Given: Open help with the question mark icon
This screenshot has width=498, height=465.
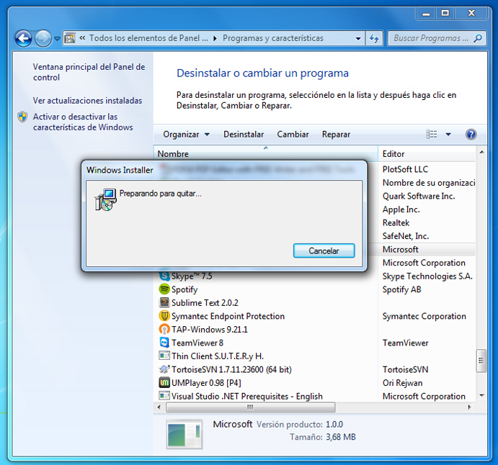Looking at the screenshot, I should point(471,135).
